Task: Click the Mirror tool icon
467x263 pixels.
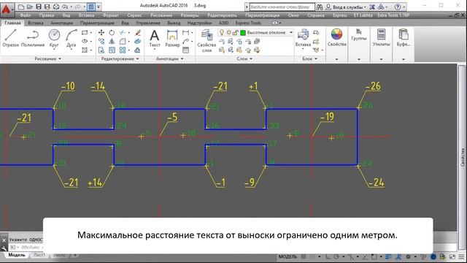Action: pos(112,42)
